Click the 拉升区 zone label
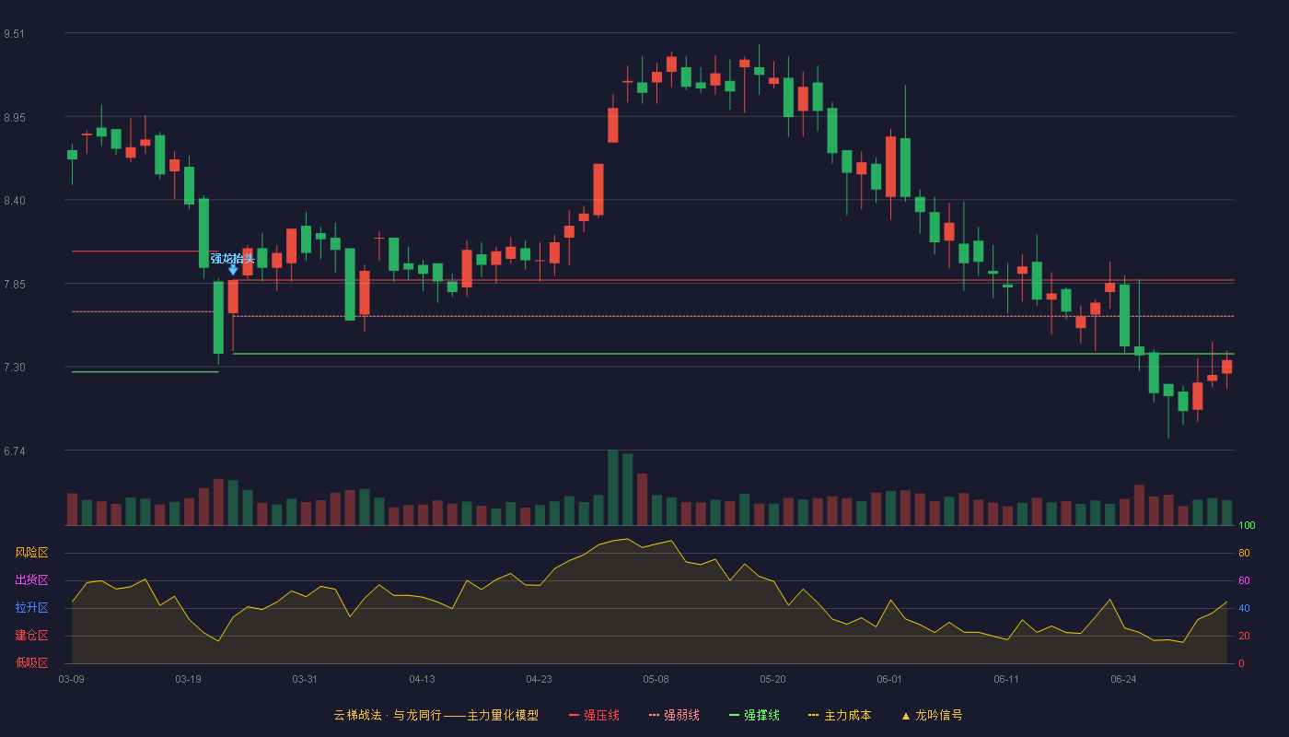Screen dimensions: 1289x737 coord(31,608)
